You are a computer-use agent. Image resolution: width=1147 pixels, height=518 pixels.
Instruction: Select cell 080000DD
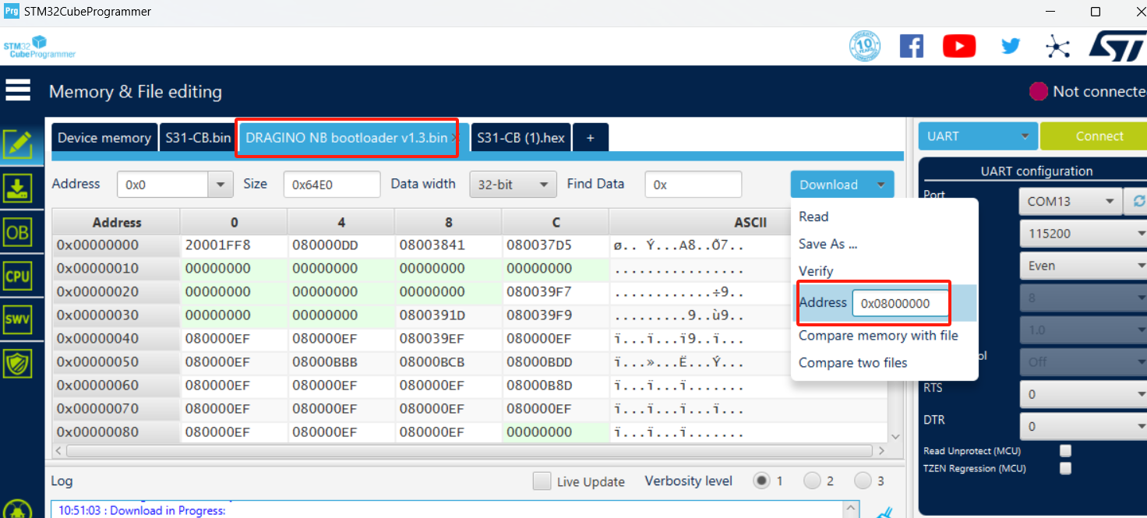pyautogui.click(x=341, y=245)
